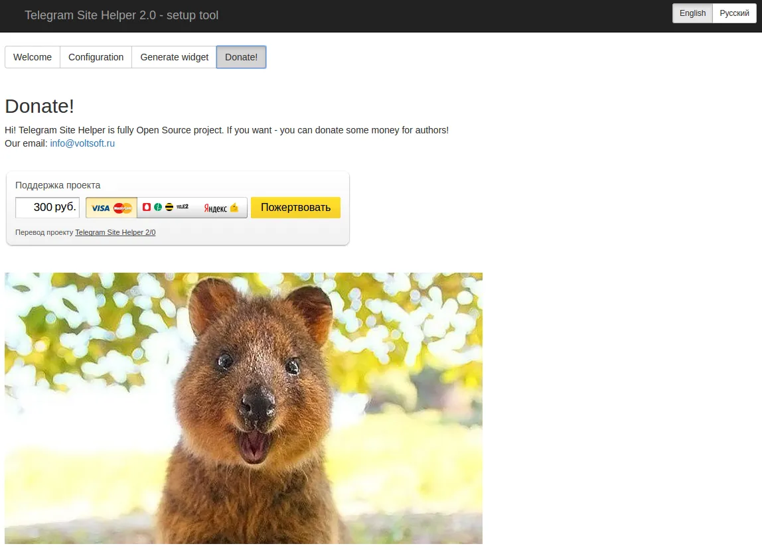This screenshot has width=762, height=550.
Task: Select Visa/MasterCard card payment option
Action: 112,208
